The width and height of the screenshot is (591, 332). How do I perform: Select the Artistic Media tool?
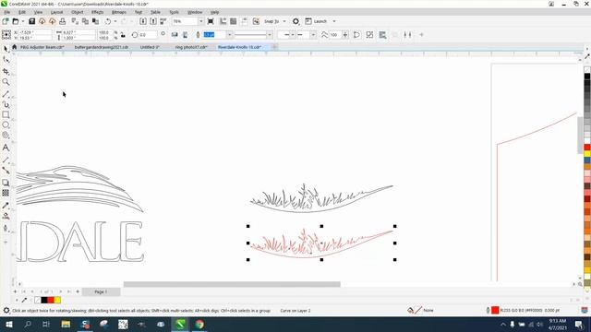click(6, 104)
